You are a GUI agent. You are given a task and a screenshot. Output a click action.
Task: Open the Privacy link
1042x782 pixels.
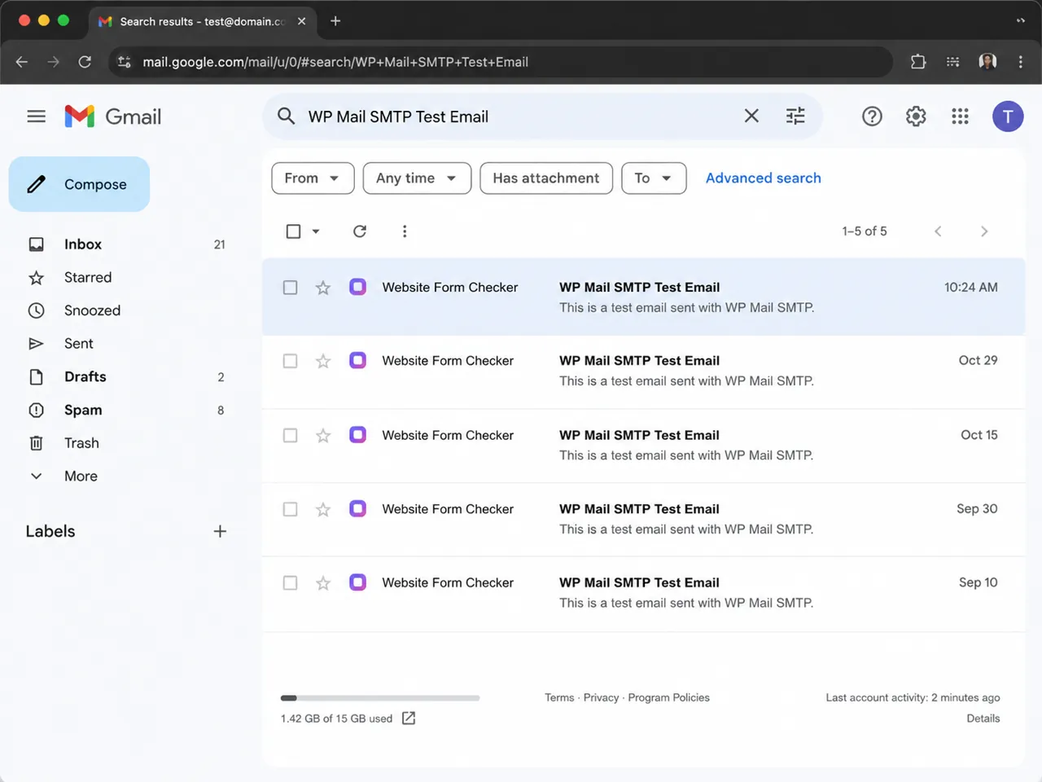coord(601,698)
